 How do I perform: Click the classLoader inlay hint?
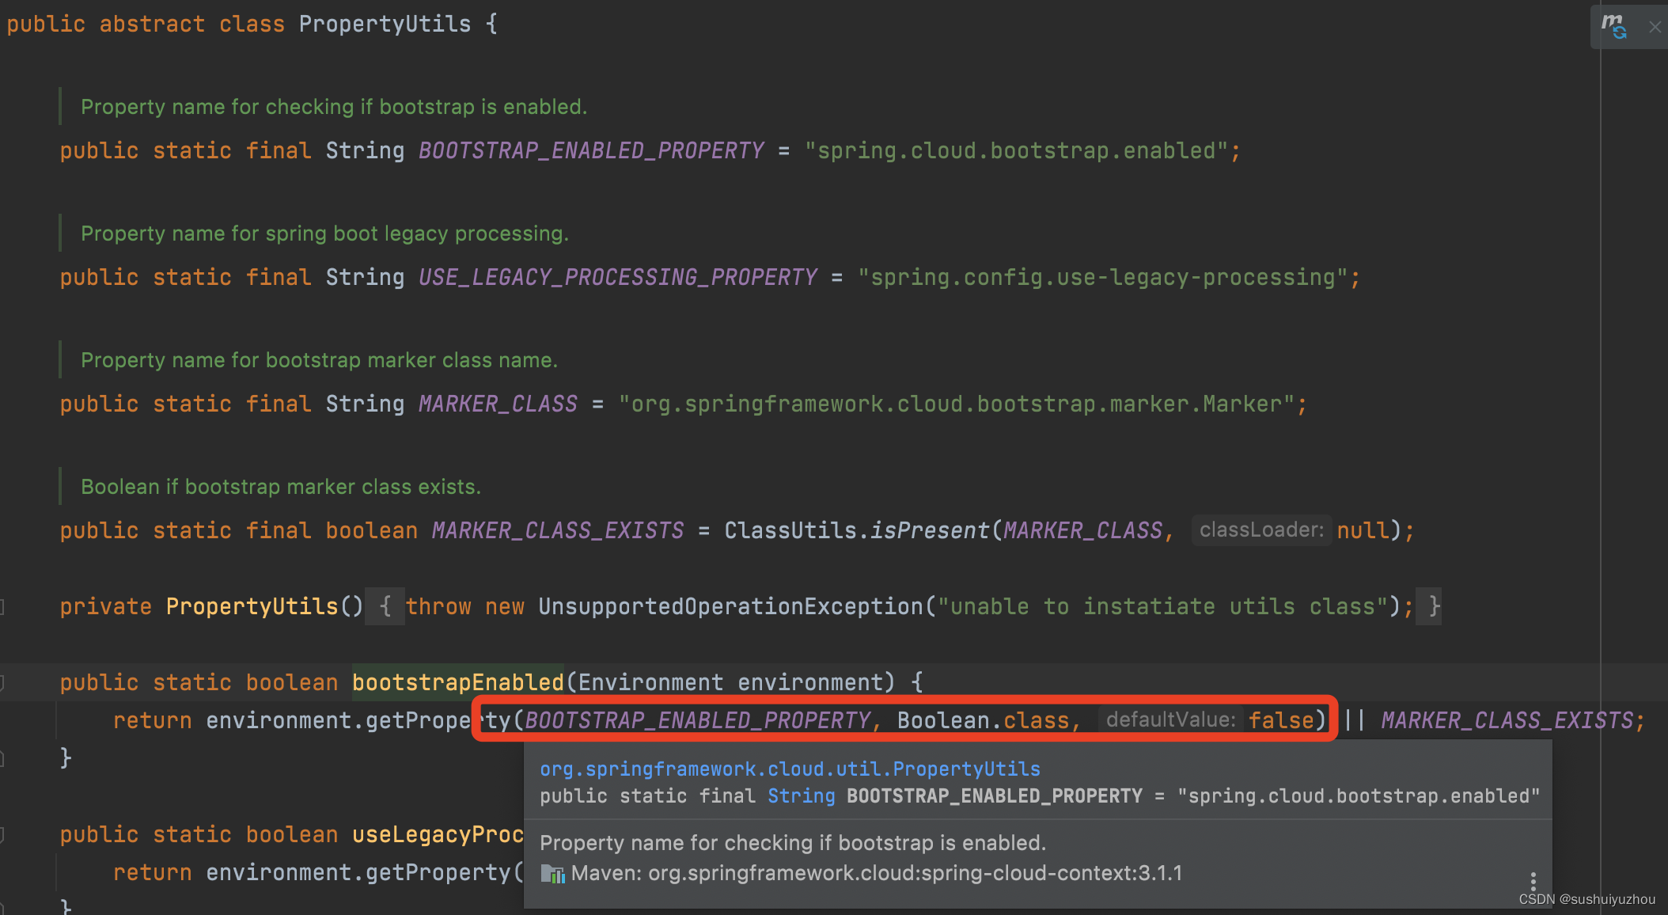(1260, 530)
